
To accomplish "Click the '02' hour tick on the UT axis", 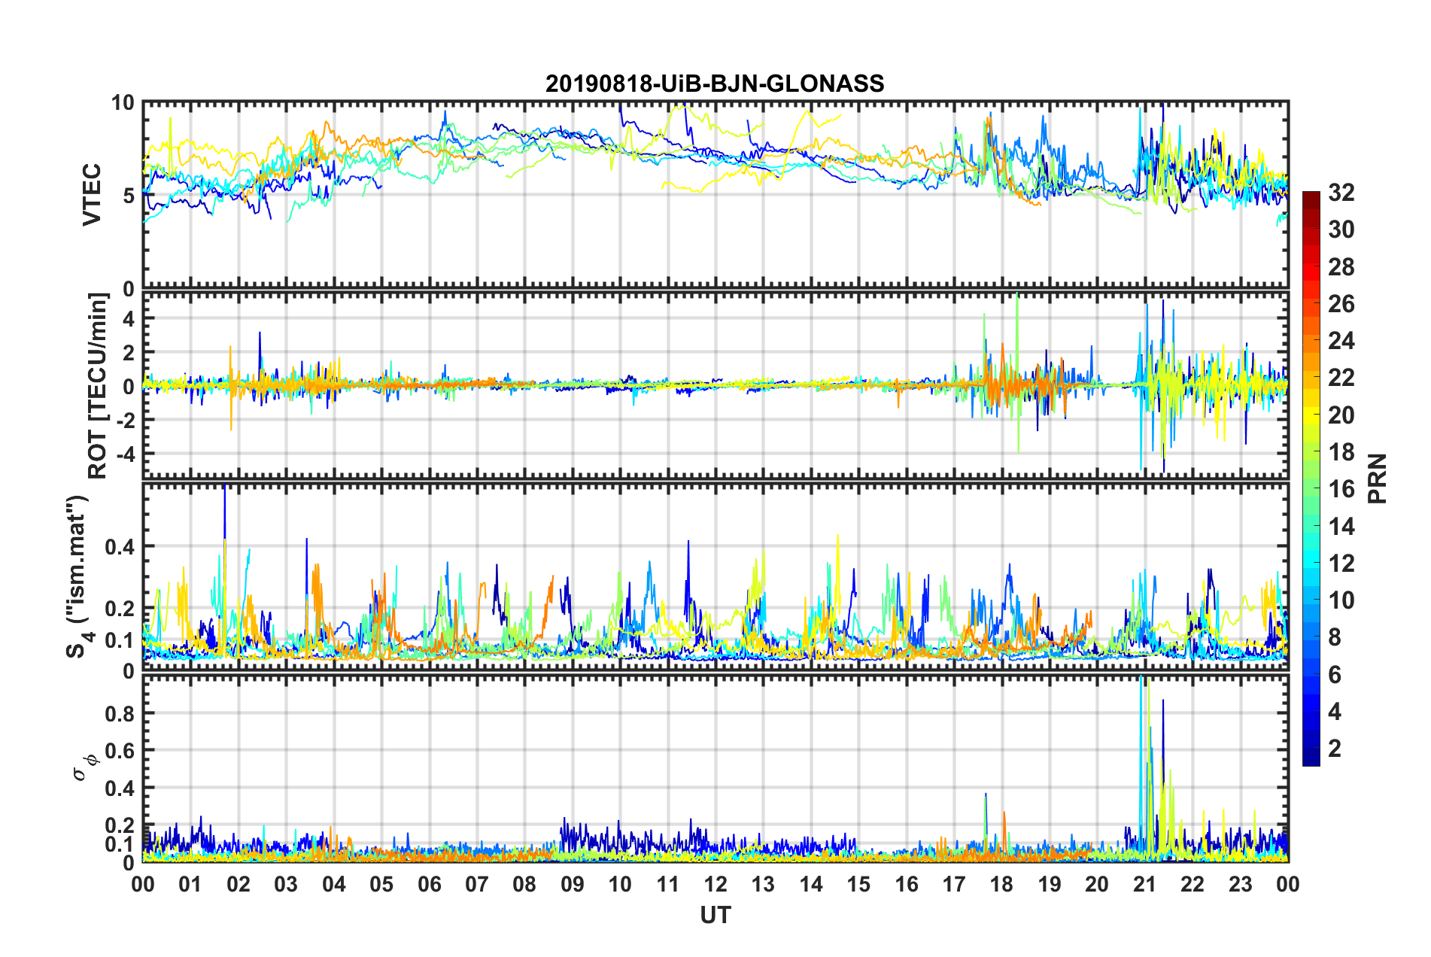I will [238, 884].
